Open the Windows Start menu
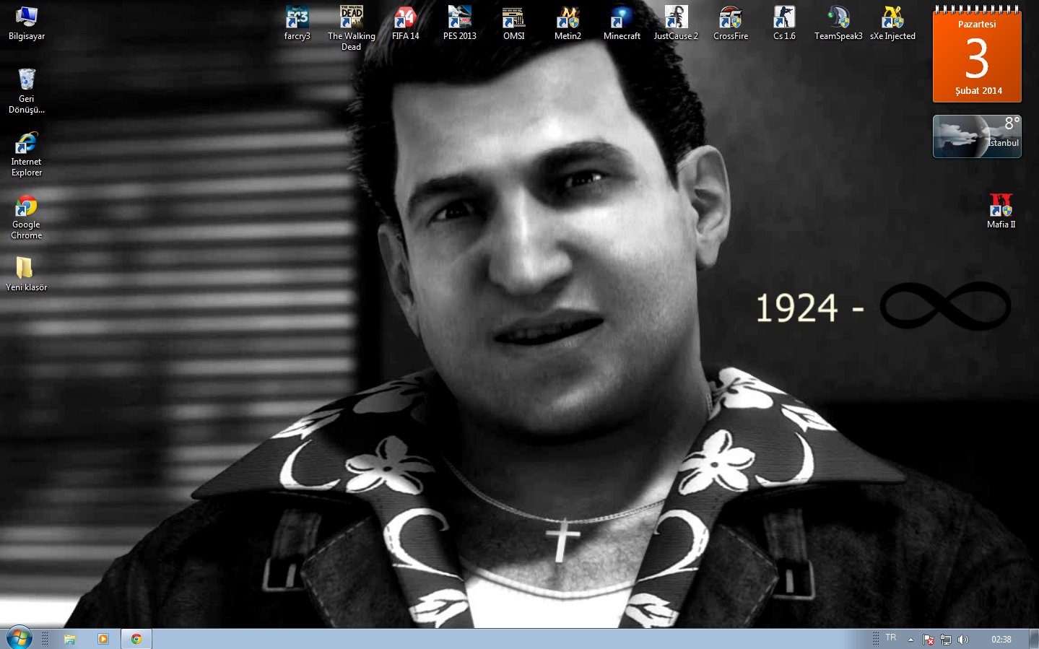The width and height of the screenshot is (1039, 649). 19,639
